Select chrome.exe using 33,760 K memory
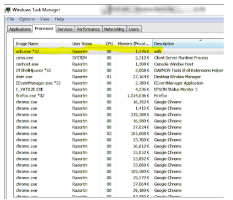The image size is (233, 200). [119, 140]
